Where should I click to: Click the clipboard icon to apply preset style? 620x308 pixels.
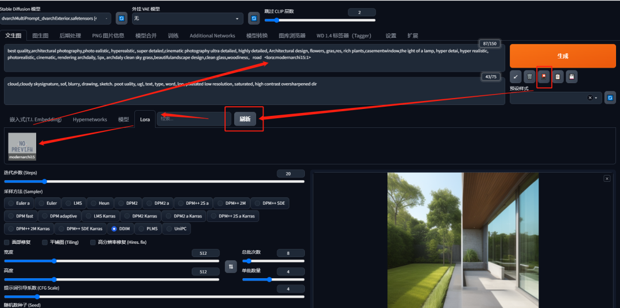coord(557,77)
